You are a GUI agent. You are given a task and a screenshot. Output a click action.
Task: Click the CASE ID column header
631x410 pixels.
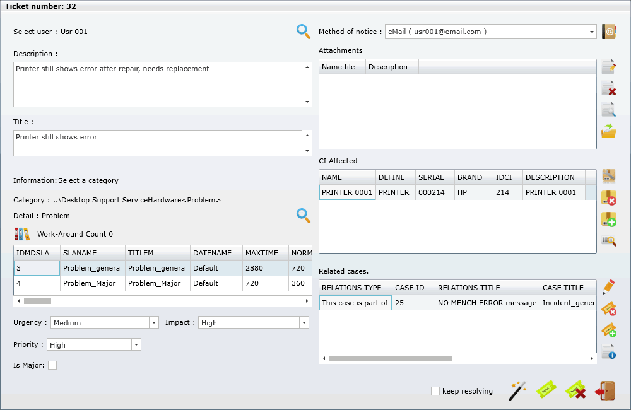tap(414, 288)
